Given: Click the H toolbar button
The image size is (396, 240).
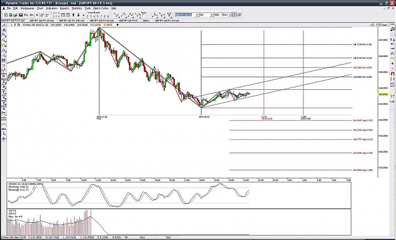Looking at the screenshot, I should [37, 15].
